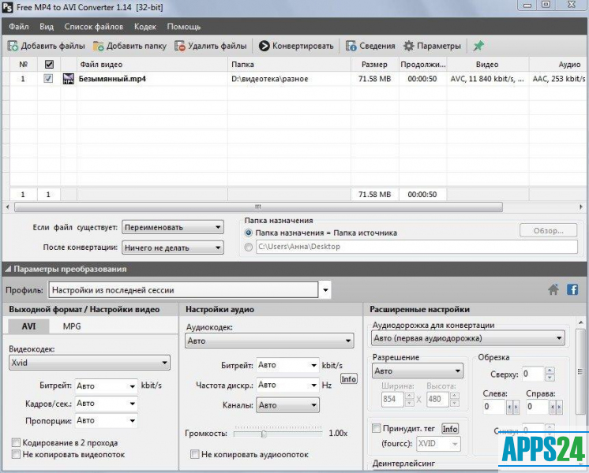Open the Профиль dropdown list

[325, 290]
